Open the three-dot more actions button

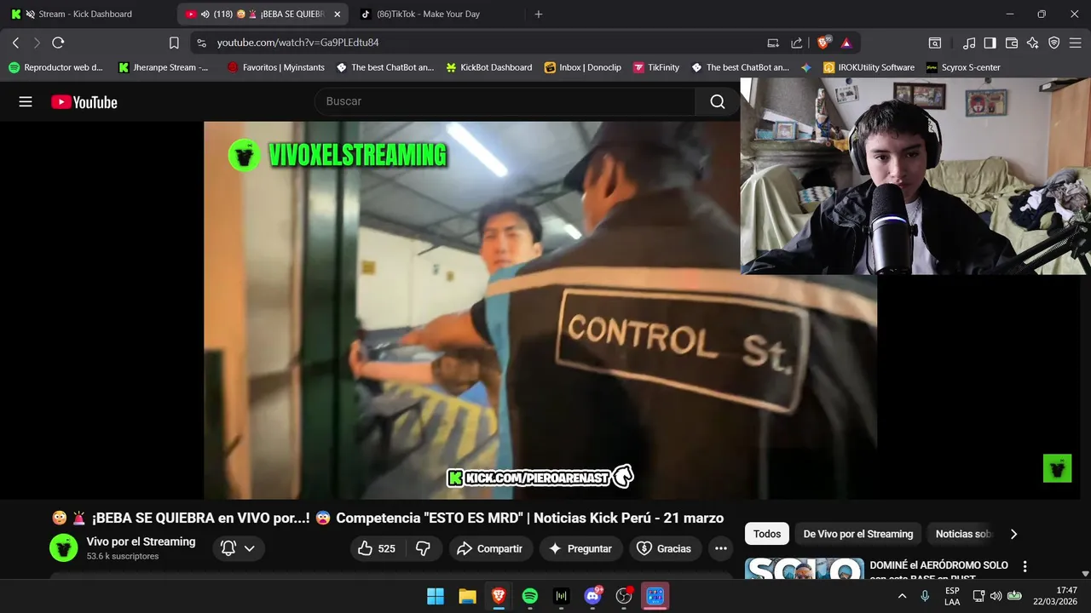(x=721, y=548)
